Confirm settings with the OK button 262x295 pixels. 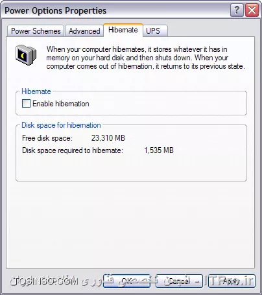coord(126,281)
